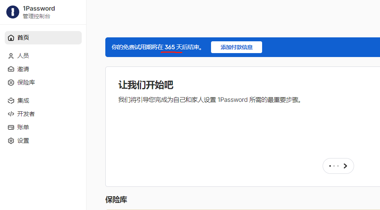Click the onboarding description starting with 我们将引导您

210,100
